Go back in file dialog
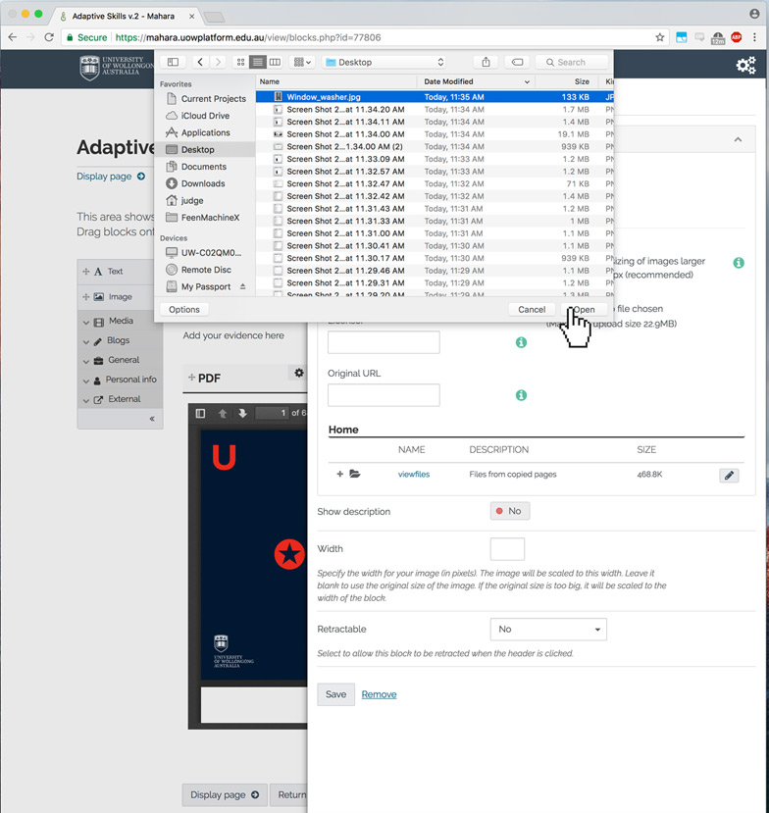 pos(200,62)
